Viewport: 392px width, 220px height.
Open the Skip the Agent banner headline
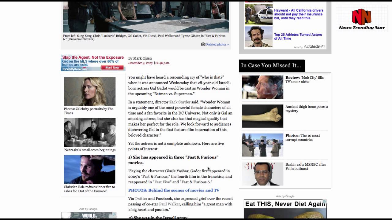[93, 57]
